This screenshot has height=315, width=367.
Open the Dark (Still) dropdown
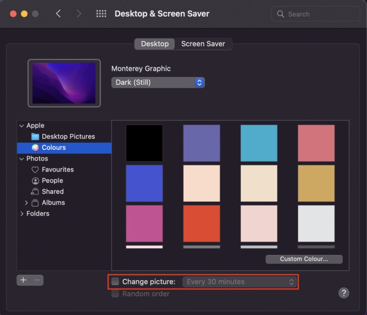[x=158, y=82]
